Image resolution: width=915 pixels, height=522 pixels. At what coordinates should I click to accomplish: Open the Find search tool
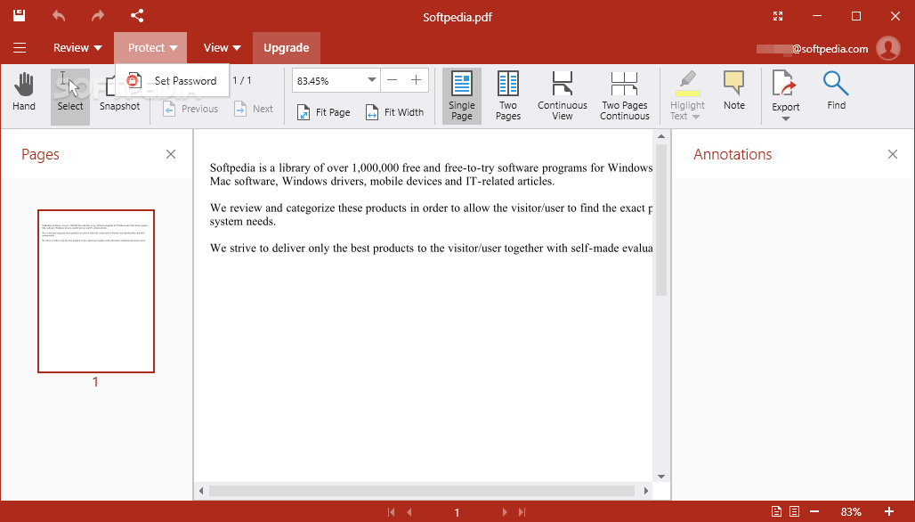click(836, 91)
